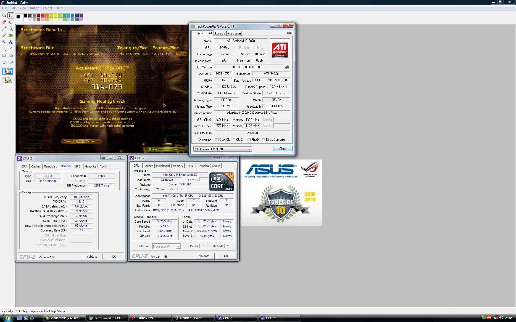516x322 pixels.
Task: Toggle the CUDA checkbox
Action: click(x=233, y=140)
